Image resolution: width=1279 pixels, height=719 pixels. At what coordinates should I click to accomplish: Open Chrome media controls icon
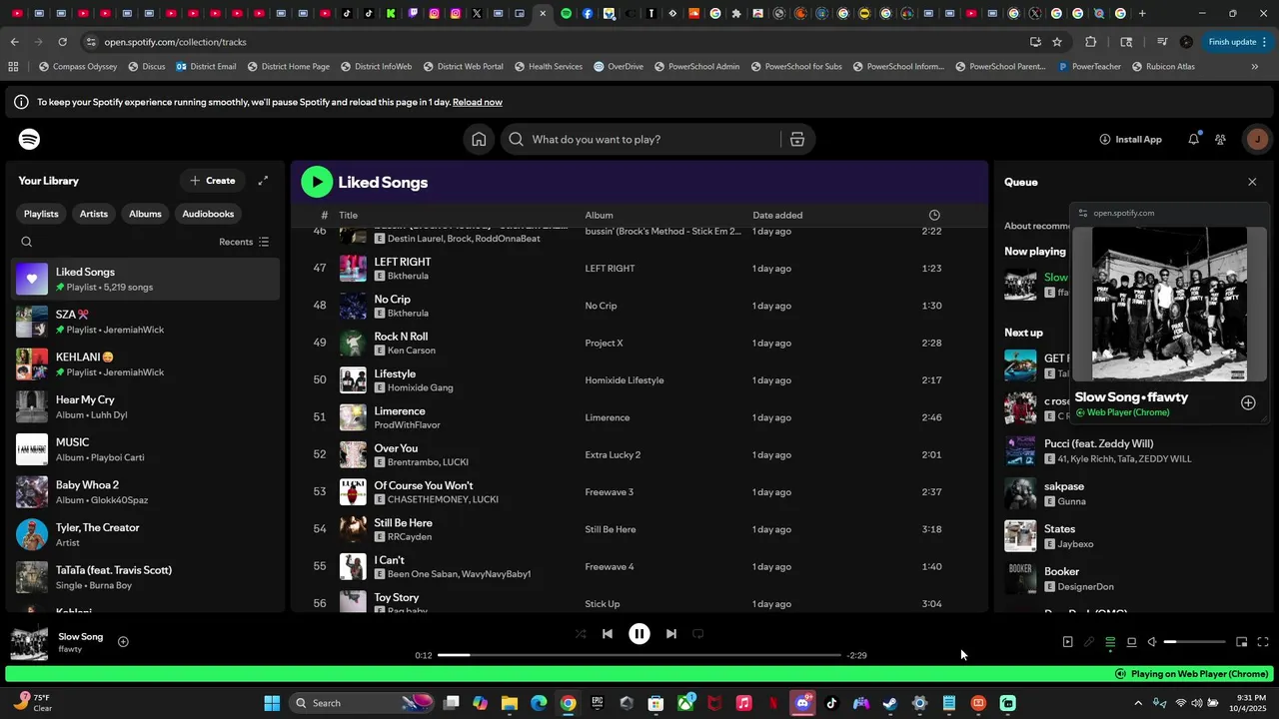tap(1162, 42)
